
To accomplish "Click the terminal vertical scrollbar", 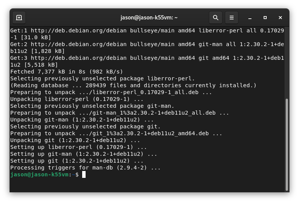I will pyautogui.click(x=286, y=145).
